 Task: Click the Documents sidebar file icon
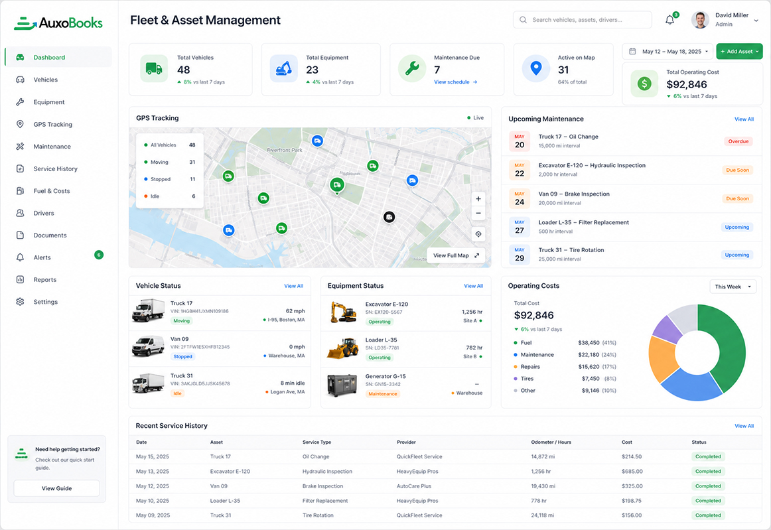(20, 235)
